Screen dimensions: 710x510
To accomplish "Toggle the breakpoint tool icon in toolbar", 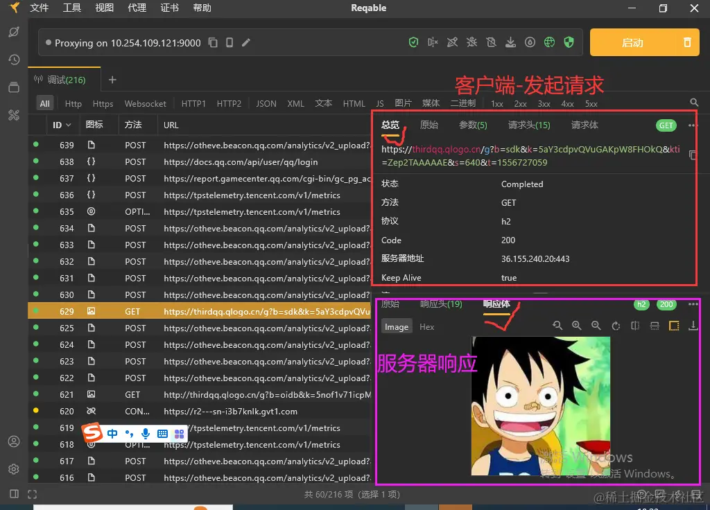I will [433, 42].
